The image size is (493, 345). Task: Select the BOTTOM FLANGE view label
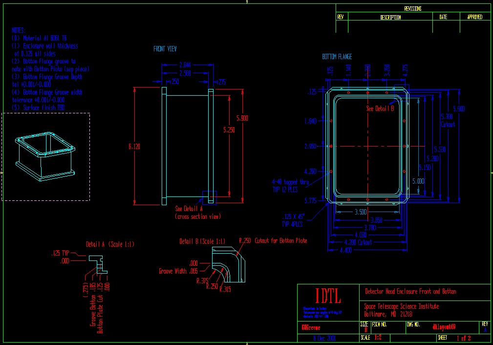pos(337,57)
